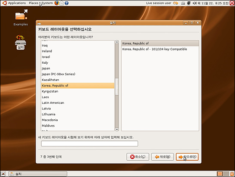Open the Evolution mail launcher icon
Image resolution: width=235 pixels, height=177 pixels.
61,3
